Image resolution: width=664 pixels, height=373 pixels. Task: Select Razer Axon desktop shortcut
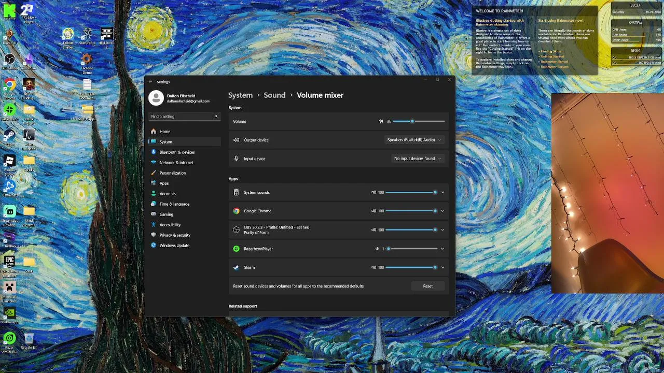point(9,112)
